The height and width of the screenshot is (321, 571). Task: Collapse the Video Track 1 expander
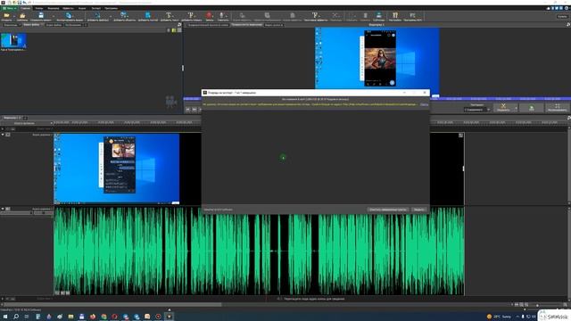(3, 135)
